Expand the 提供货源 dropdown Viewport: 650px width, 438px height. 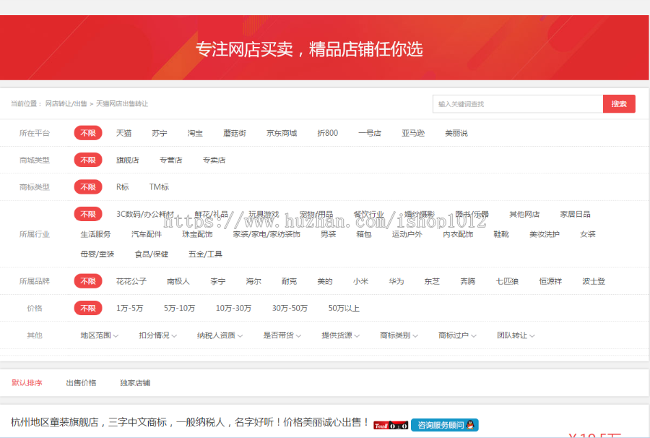tap(341, 335)
